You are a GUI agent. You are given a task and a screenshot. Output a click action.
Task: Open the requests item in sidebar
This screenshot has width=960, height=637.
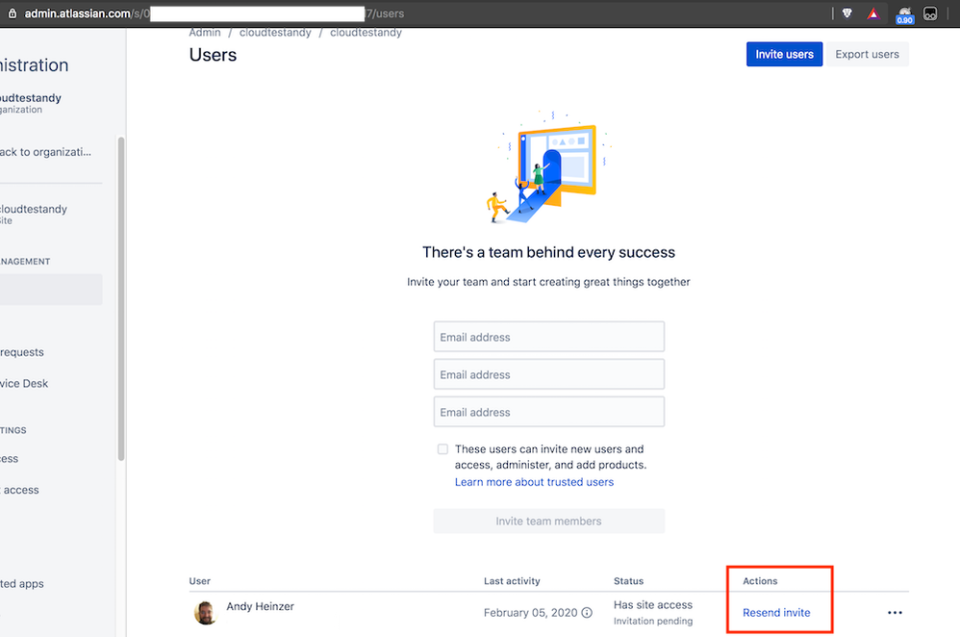click(22, 352)
